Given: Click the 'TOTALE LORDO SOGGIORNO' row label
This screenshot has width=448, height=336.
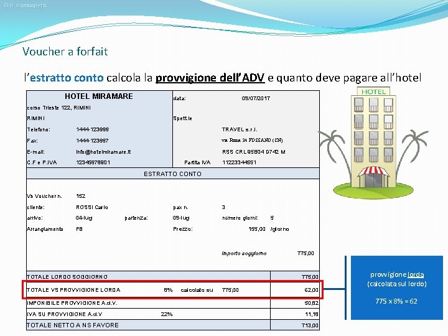Looking at the screenshot, I should tap(67, 277).
